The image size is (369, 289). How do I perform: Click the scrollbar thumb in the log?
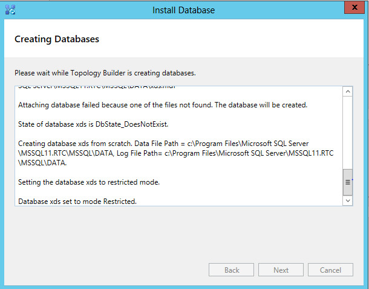(x=347, y=182)
